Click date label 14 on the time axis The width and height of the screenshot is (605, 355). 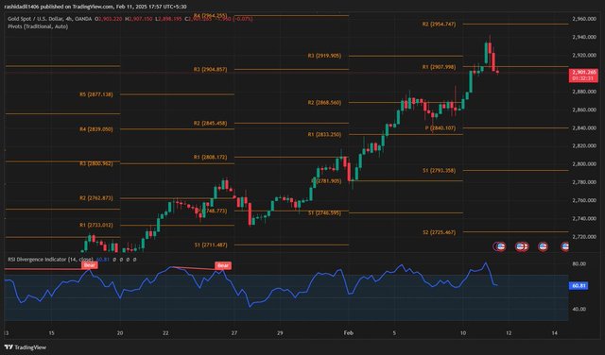tap(555, 333)
